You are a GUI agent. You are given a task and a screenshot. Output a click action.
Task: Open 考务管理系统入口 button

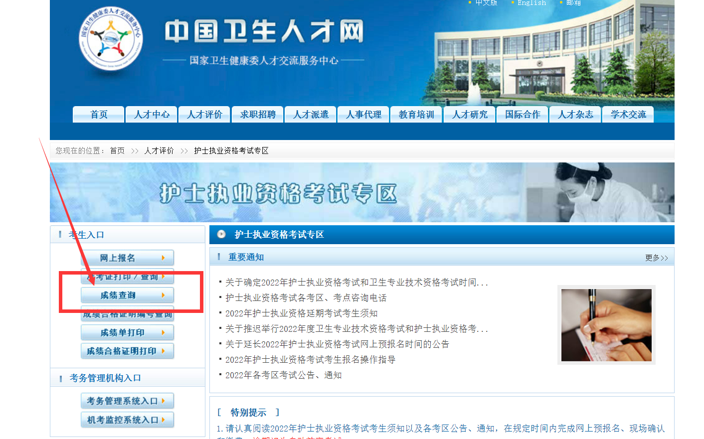[x=127, y=401]
